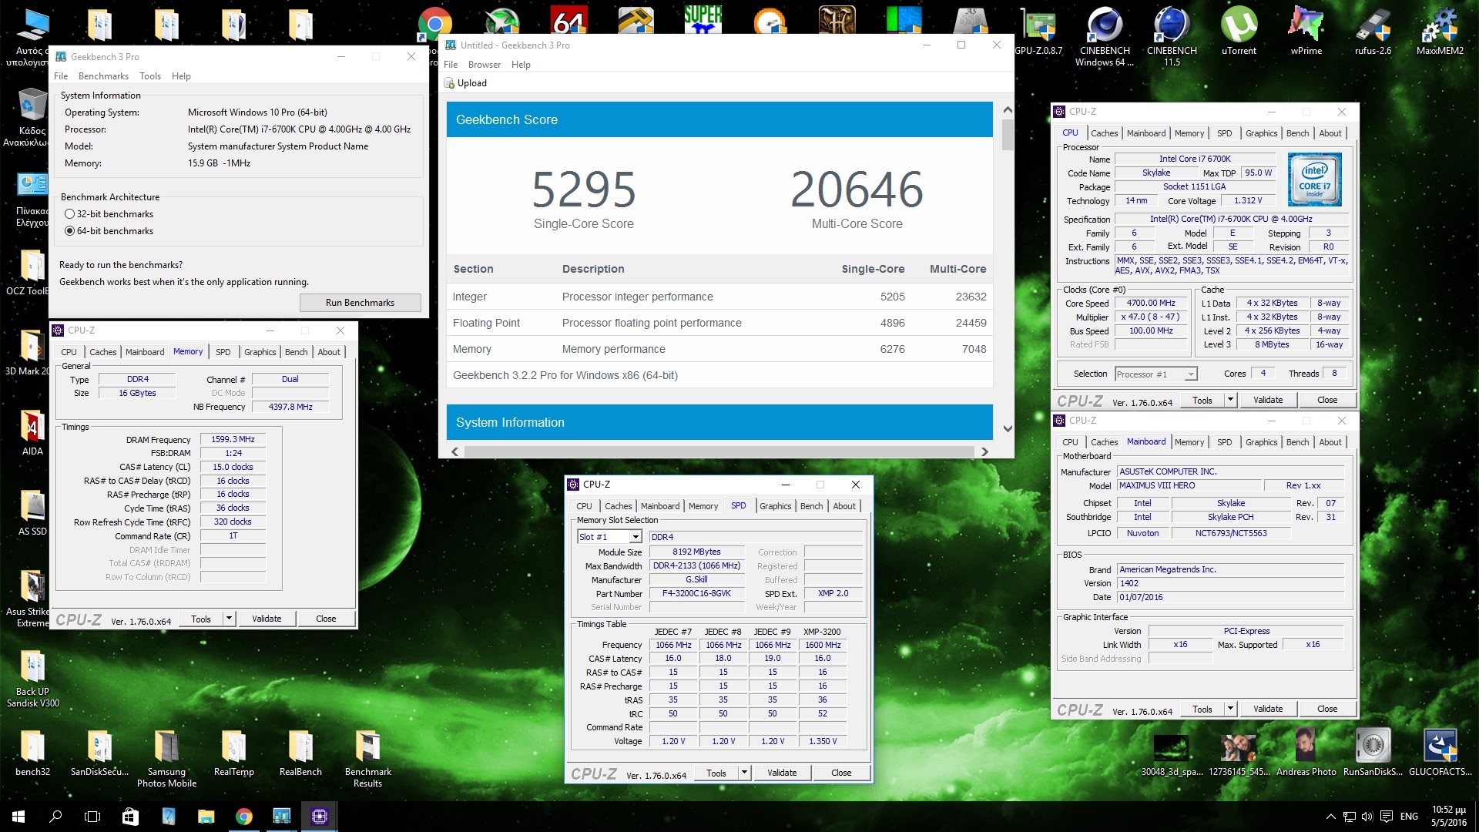Image resolution: width=1479 pixels, height=832 pixels.
Task: Click Validate in CPU-Z SPD window
Action: click(x=782, y=773)
